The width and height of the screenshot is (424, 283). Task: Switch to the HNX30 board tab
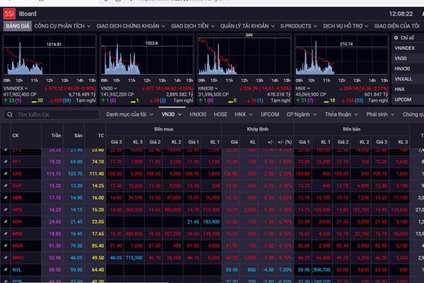(198, 114)
